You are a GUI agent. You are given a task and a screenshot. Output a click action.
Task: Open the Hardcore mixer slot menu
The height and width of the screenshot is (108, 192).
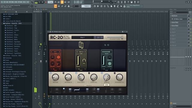[171, 16]
